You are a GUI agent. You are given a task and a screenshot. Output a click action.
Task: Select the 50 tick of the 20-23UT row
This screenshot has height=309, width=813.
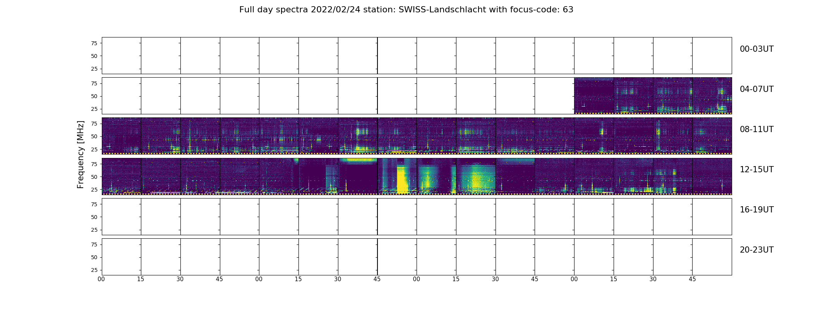click(x=94, y=257)
